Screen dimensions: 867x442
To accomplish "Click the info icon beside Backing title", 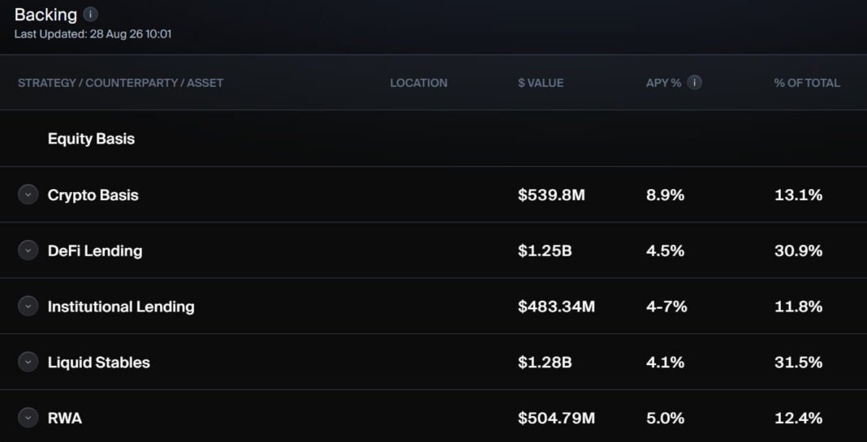I will click(x=90, y=15).
